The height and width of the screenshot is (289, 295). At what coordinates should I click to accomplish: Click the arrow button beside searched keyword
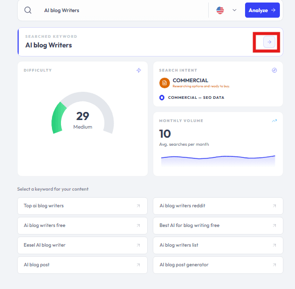269,42
